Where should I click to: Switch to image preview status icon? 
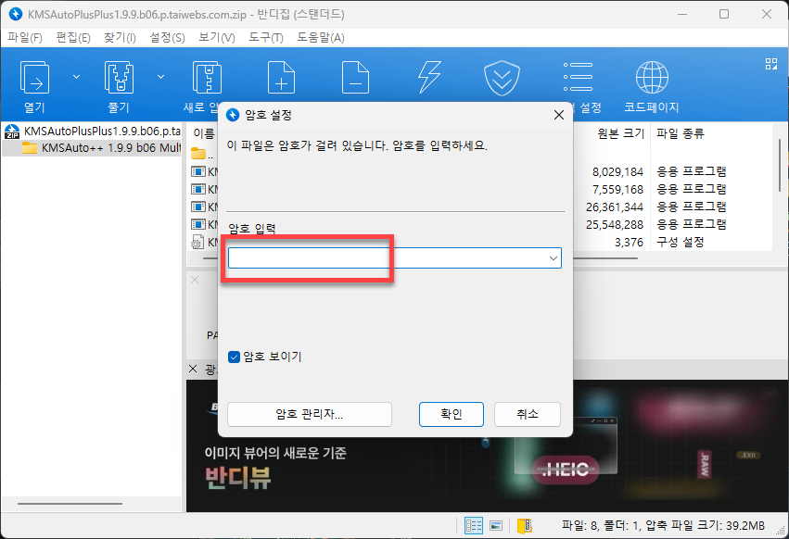point(496,525)
